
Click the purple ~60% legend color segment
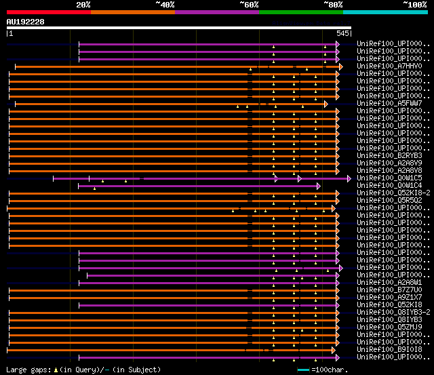pyautogui.click(x=217, y=12)
